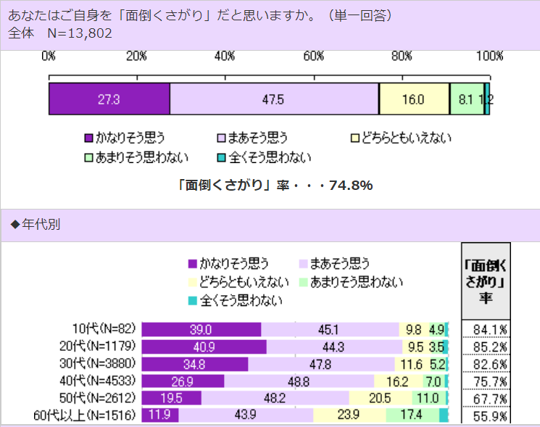Select the 48.8 segment in the 40代 bar
The image size is (540, 427).
pos(299,381)
